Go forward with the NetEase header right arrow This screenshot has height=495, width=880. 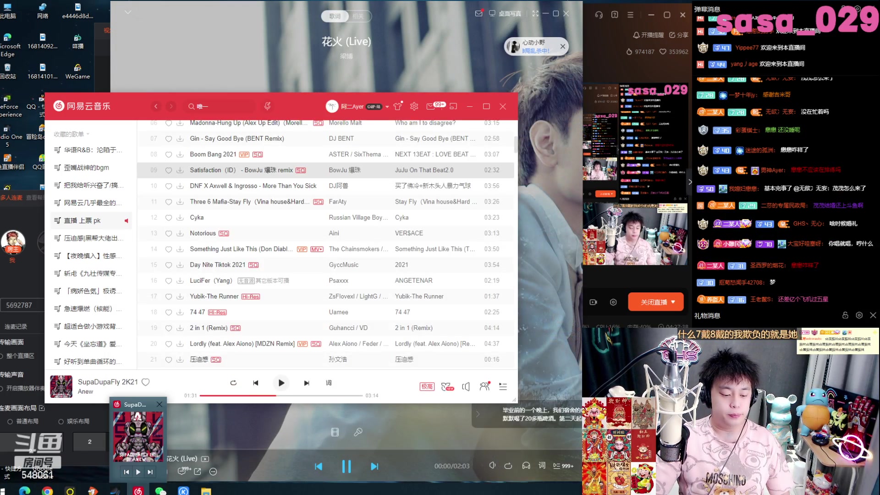pyautogui.click(x=171, y=106)
